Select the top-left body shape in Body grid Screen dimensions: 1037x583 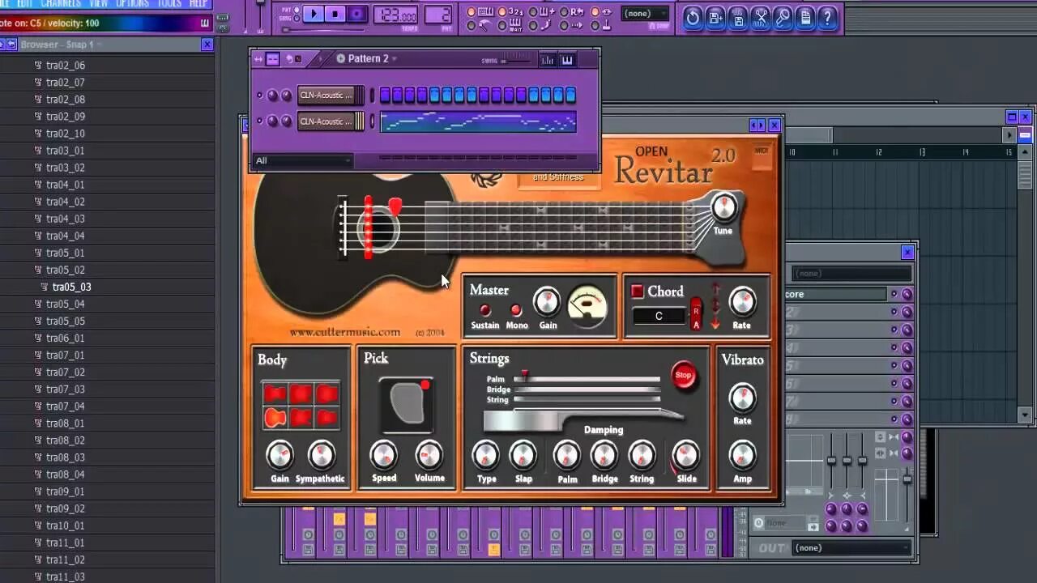pyautogui.click(x=275, y=394)
